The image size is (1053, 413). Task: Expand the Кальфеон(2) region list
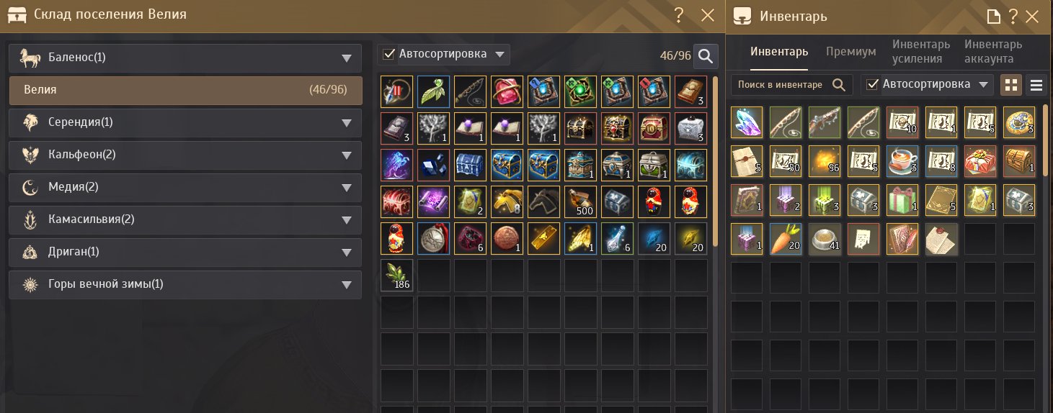[x=347, y=155]
